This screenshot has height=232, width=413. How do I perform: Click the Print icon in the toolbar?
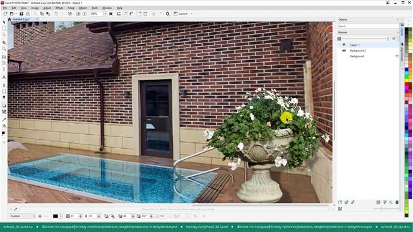27,14
